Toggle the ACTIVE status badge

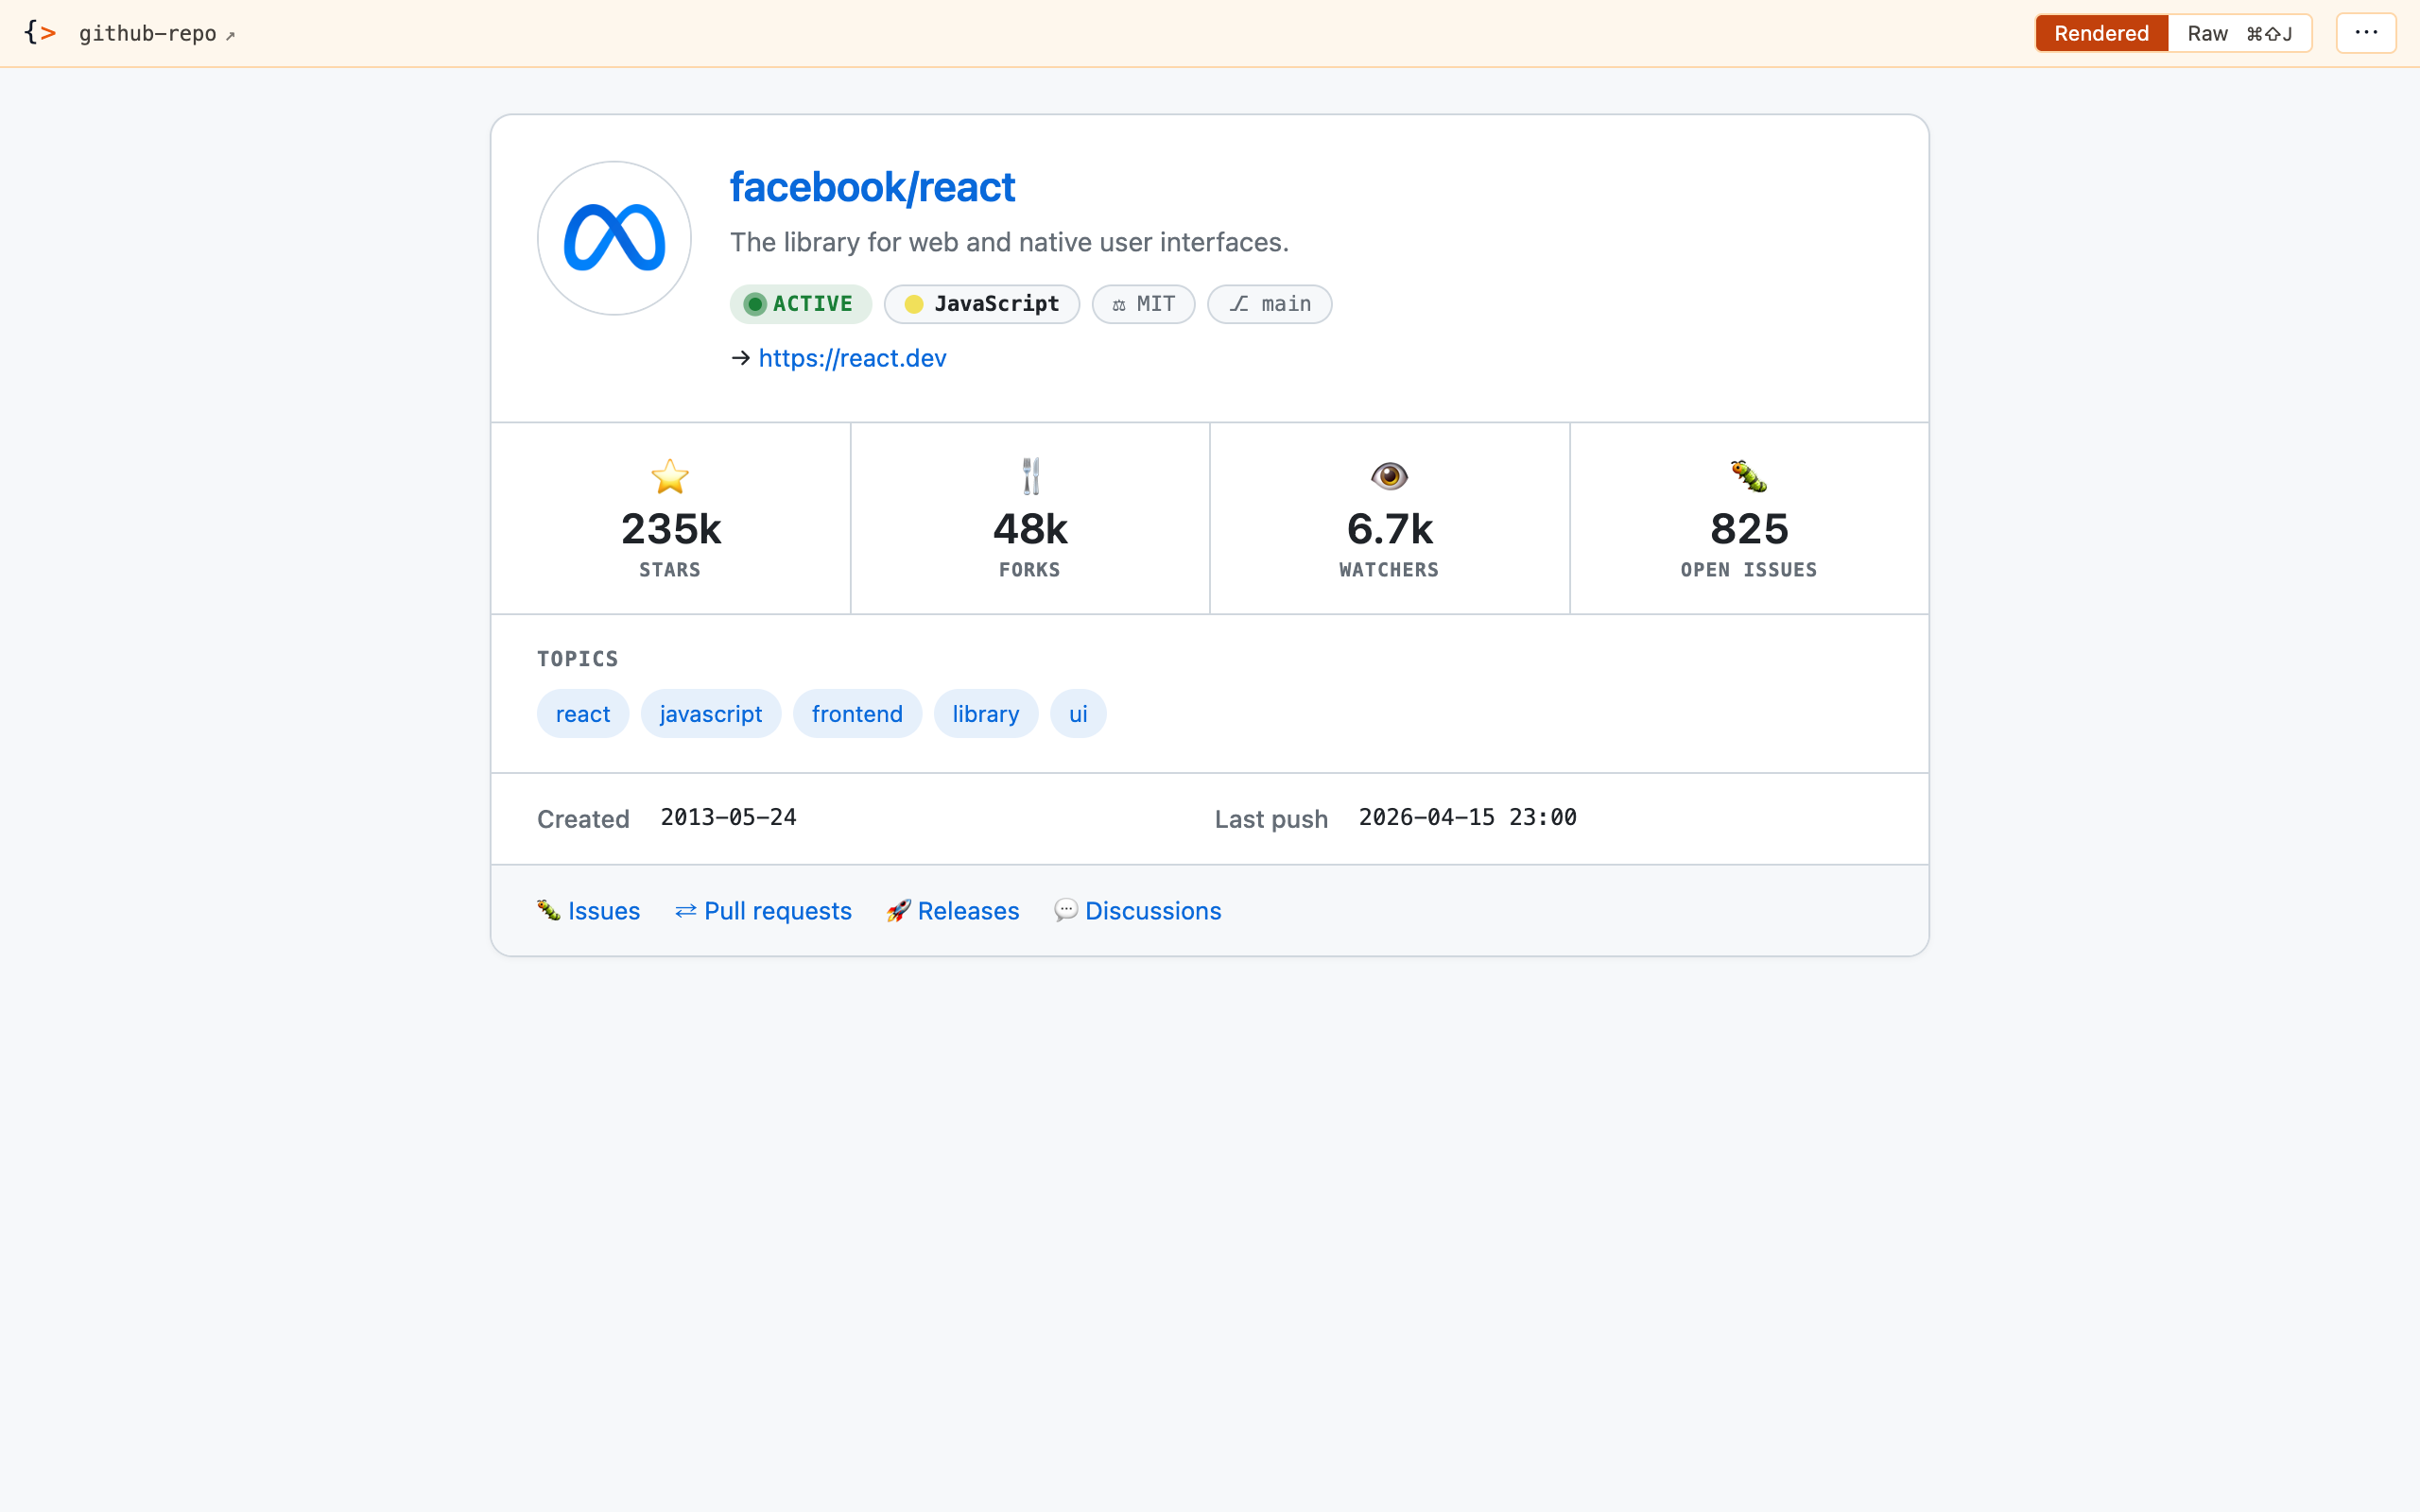click(800, 303)
